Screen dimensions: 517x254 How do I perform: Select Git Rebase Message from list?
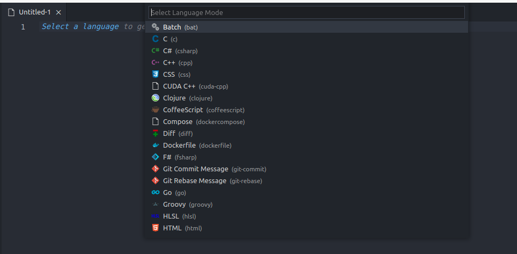coord(195,180)
